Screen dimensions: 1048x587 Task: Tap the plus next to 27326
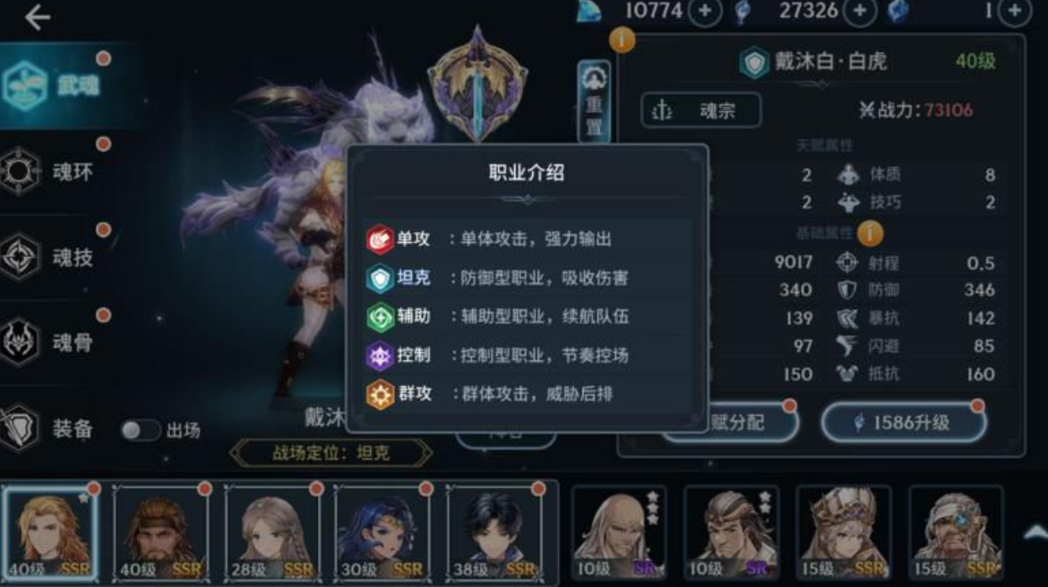pos(860,11)
